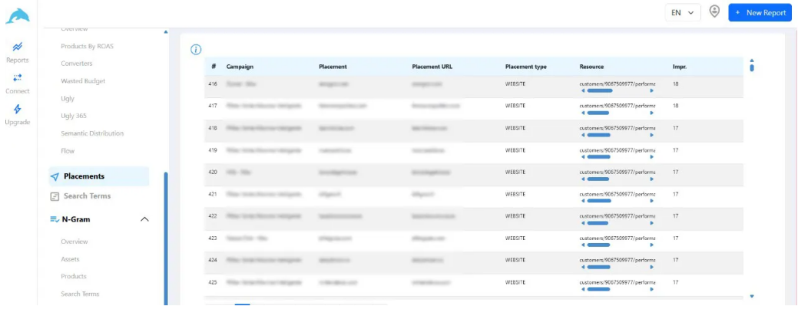
Task: Click right arrow of row 425 Resource scroller
Action: coord(652,289)
